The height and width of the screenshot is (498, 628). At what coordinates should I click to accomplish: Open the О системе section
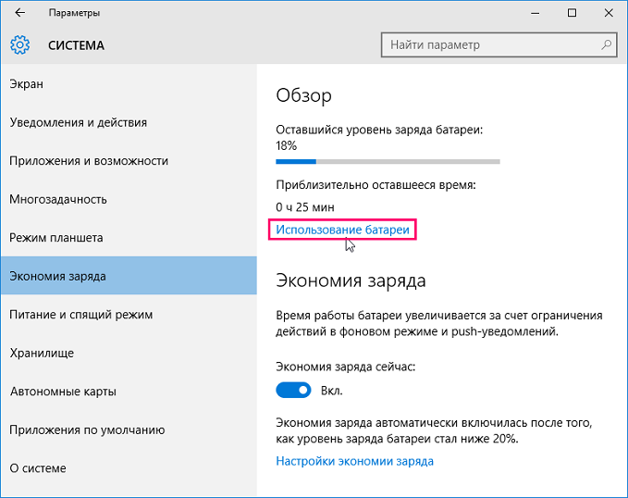(x=38, y=468)
